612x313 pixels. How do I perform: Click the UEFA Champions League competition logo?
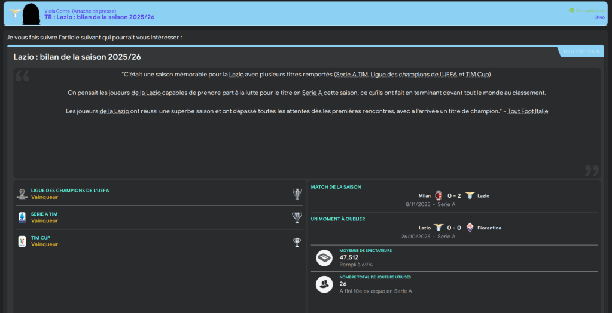pyautogui.click(x=22, y=194)
